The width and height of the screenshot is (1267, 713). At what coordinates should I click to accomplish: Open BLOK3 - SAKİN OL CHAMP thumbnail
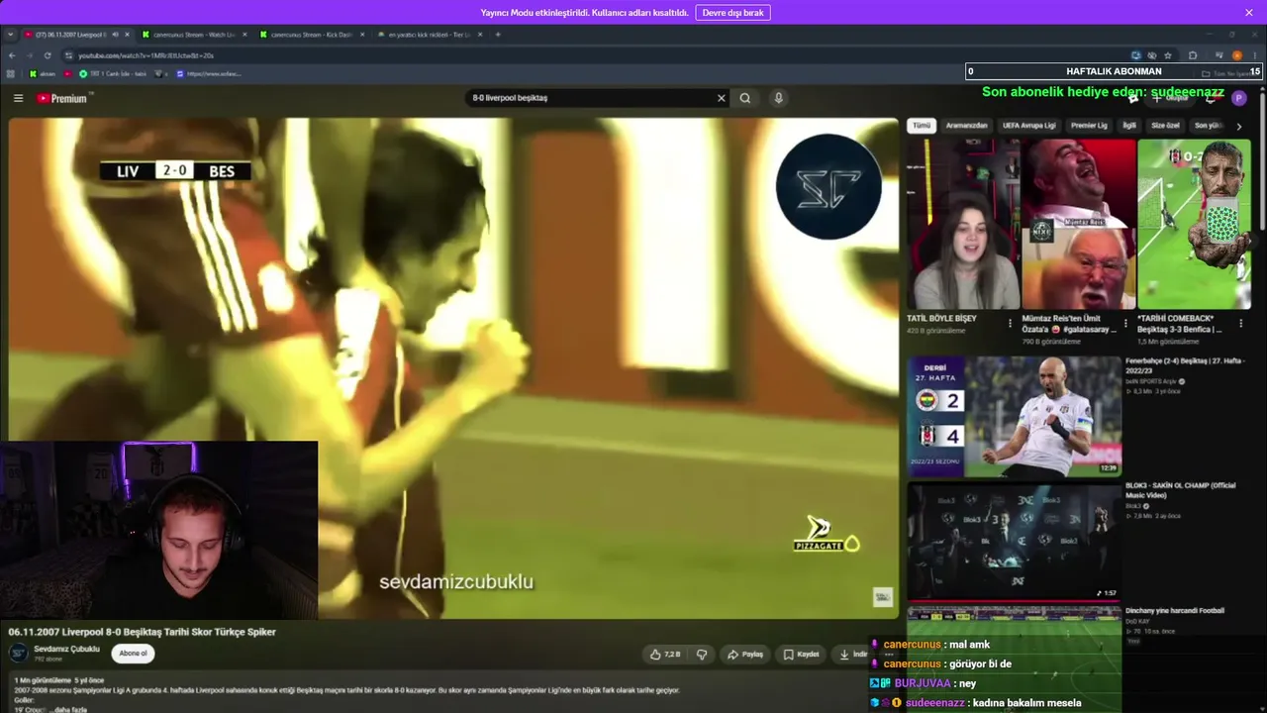[x=1015, y=541]
